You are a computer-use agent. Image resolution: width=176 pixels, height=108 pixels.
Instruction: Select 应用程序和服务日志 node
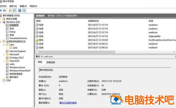(16, 41)
